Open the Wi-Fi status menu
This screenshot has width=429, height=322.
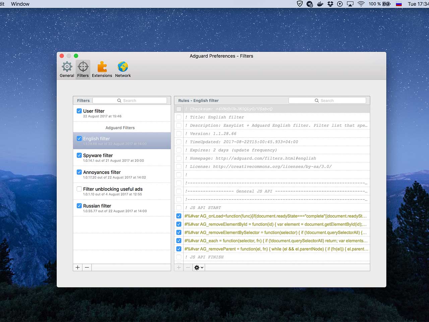pos(361,4)
